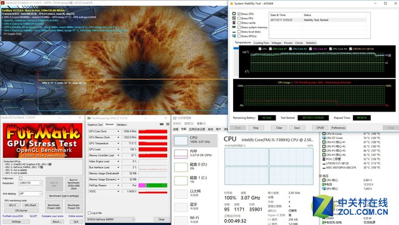Check Stress local disks option

(239, 32)
